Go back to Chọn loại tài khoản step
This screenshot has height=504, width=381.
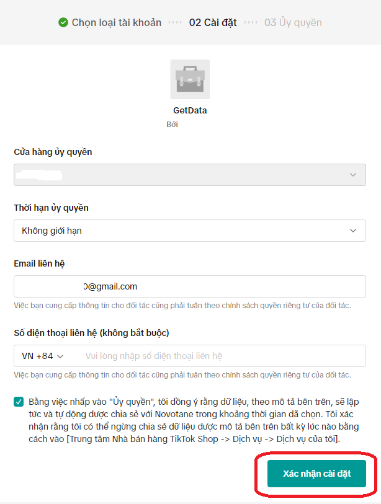[116, 23]
